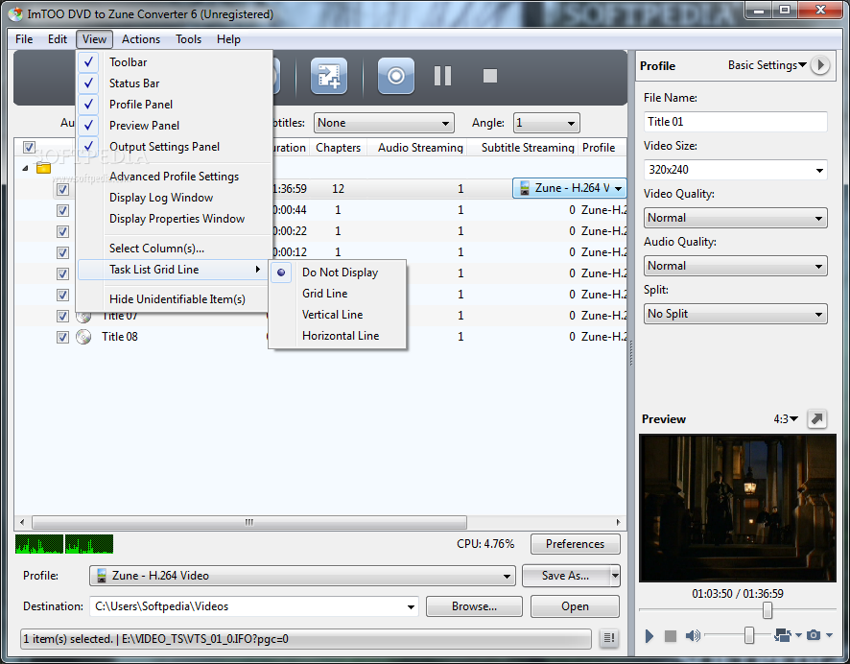The width and height of the screenshot is (850, 664).
Task: Stop the preview playback
Action: click(671, 635)
